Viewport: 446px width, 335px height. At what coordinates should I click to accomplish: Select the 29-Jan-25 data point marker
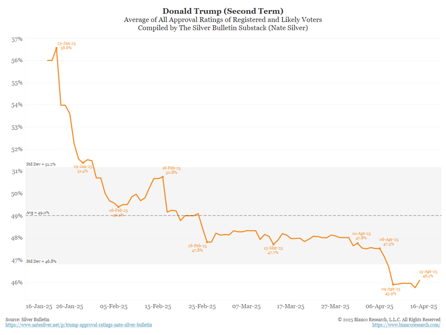pyautogui.click(x=83, y=163)
